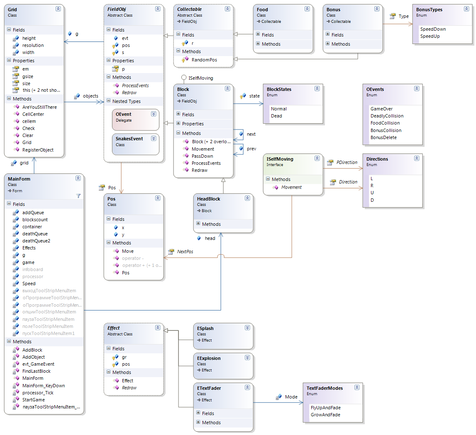Expand Methods section of HeadBlock
The width and height of the screenshot is (476, 435).
198,223
